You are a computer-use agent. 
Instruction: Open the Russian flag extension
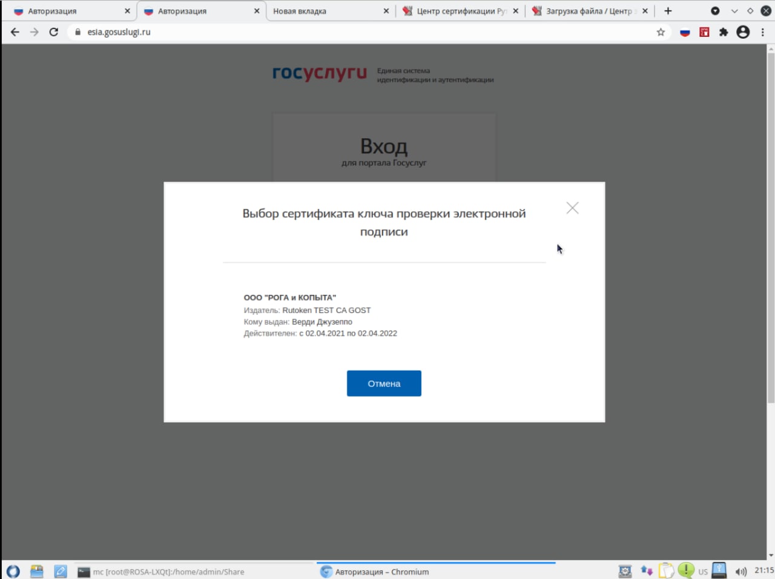(685, 32)
